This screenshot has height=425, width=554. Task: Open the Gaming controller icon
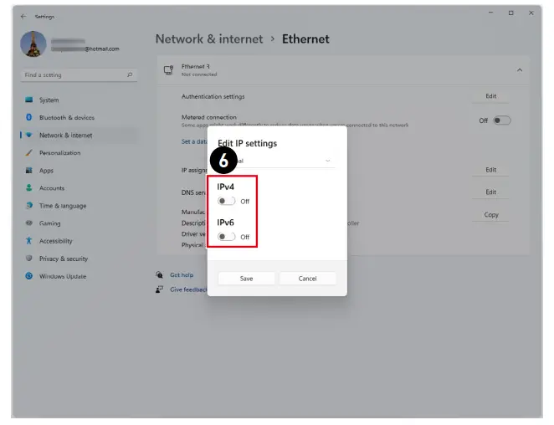coord(29,223)
